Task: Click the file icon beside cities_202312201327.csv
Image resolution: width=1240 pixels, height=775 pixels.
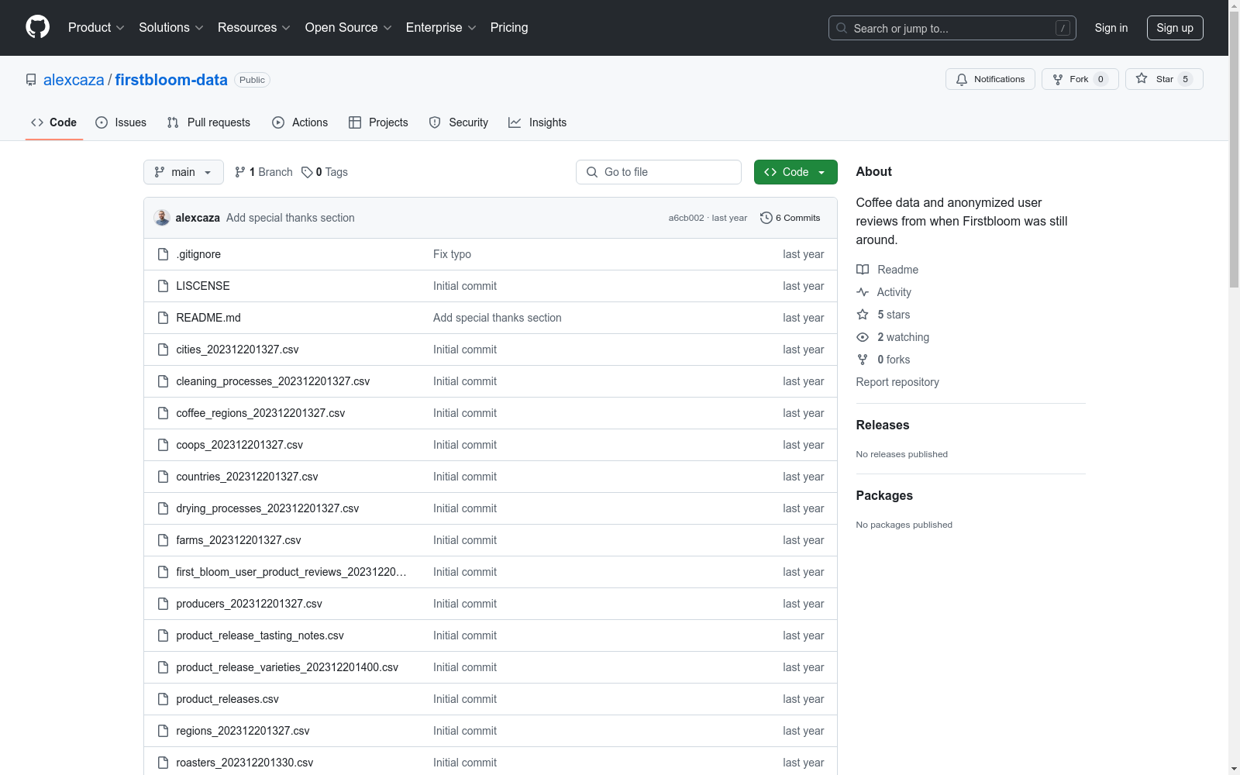Action: [x=163, y=350]
